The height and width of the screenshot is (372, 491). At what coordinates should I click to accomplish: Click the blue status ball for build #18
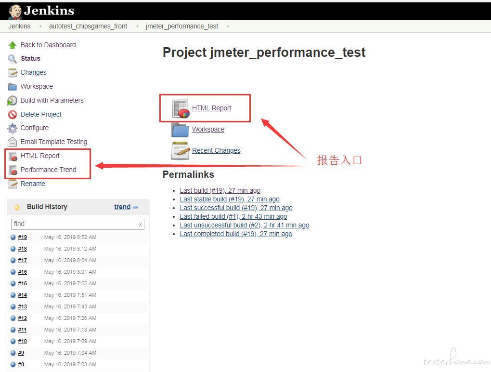coord(13,249)
